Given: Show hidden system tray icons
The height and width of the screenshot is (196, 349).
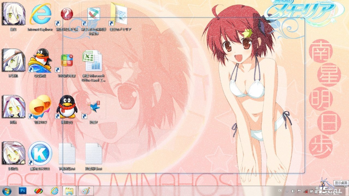Looking at the screenshot, I should click(287, 191).
